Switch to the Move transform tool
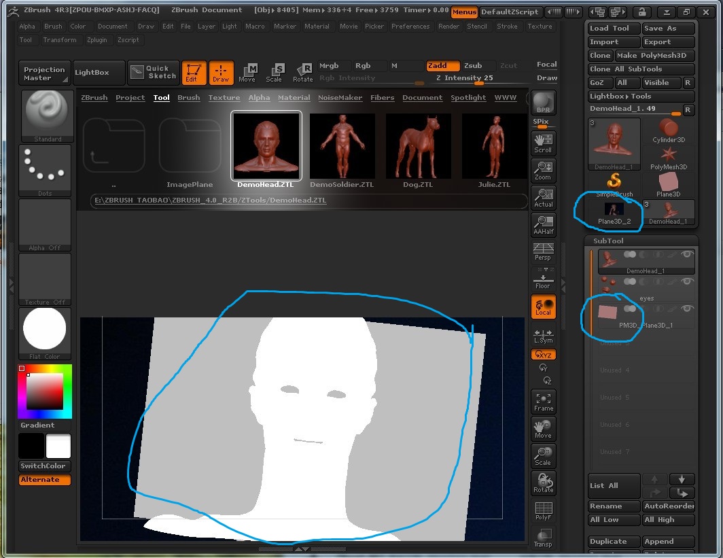The height and width of the screenshot is (558, 723). pyautogui.click(x=247, y=73)
